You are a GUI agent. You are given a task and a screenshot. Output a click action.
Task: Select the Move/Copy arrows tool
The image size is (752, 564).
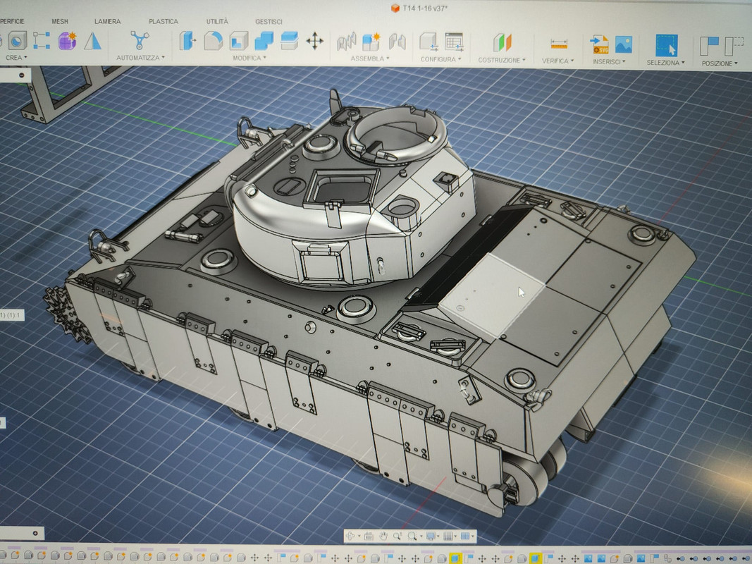[314, 42]
